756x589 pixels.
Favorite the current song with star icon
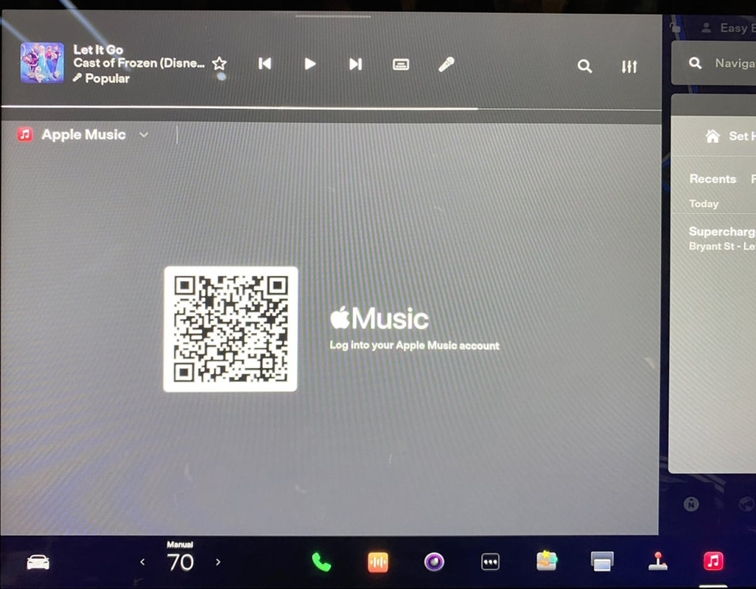pyautogui.click(x=220, y=63)
